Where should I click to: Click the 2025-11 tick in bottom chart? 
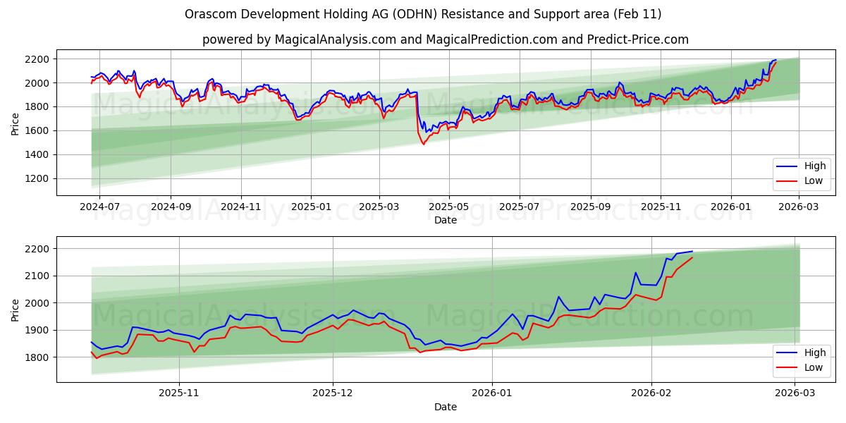[179, 393]
